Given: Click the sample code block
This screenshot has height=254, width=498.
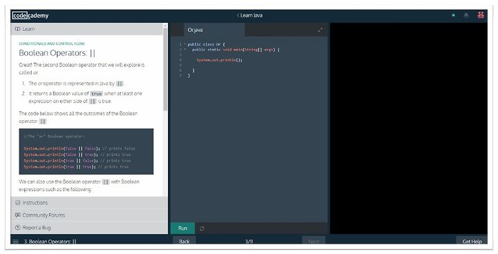Looking at the screenshot, I should pos(86,152).
